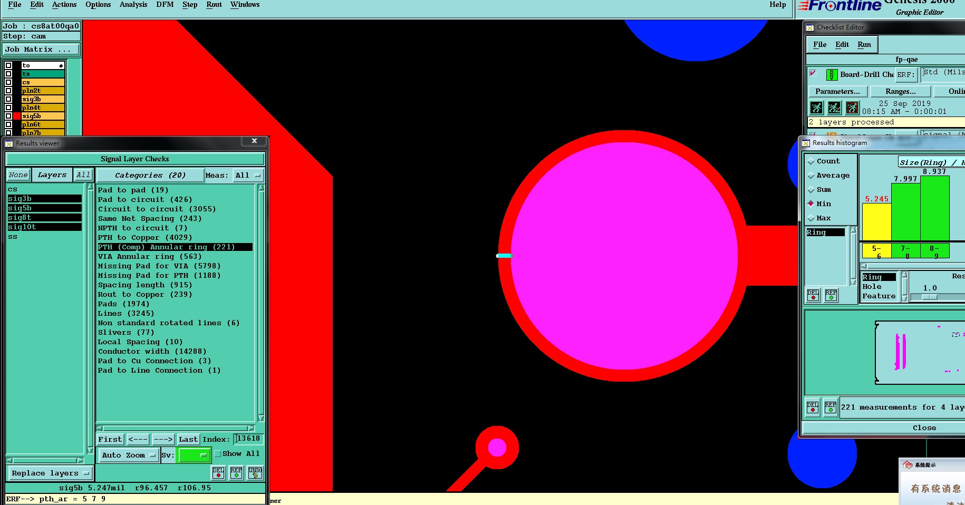Image resolution: width=965 pixels, height=505 pixels.
Task: Open the green Sv severity dropdown
Action: coord(194,455)
